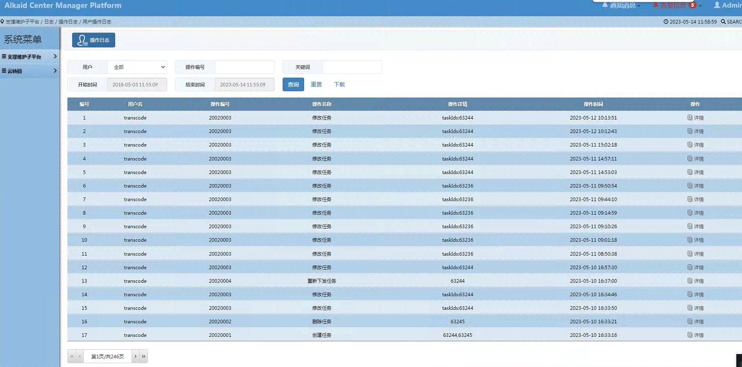The width and height of the screenshot is (742, 367).
Task: Select 支撑维护子平台 in the system menu
Action: tap(24, 57)
